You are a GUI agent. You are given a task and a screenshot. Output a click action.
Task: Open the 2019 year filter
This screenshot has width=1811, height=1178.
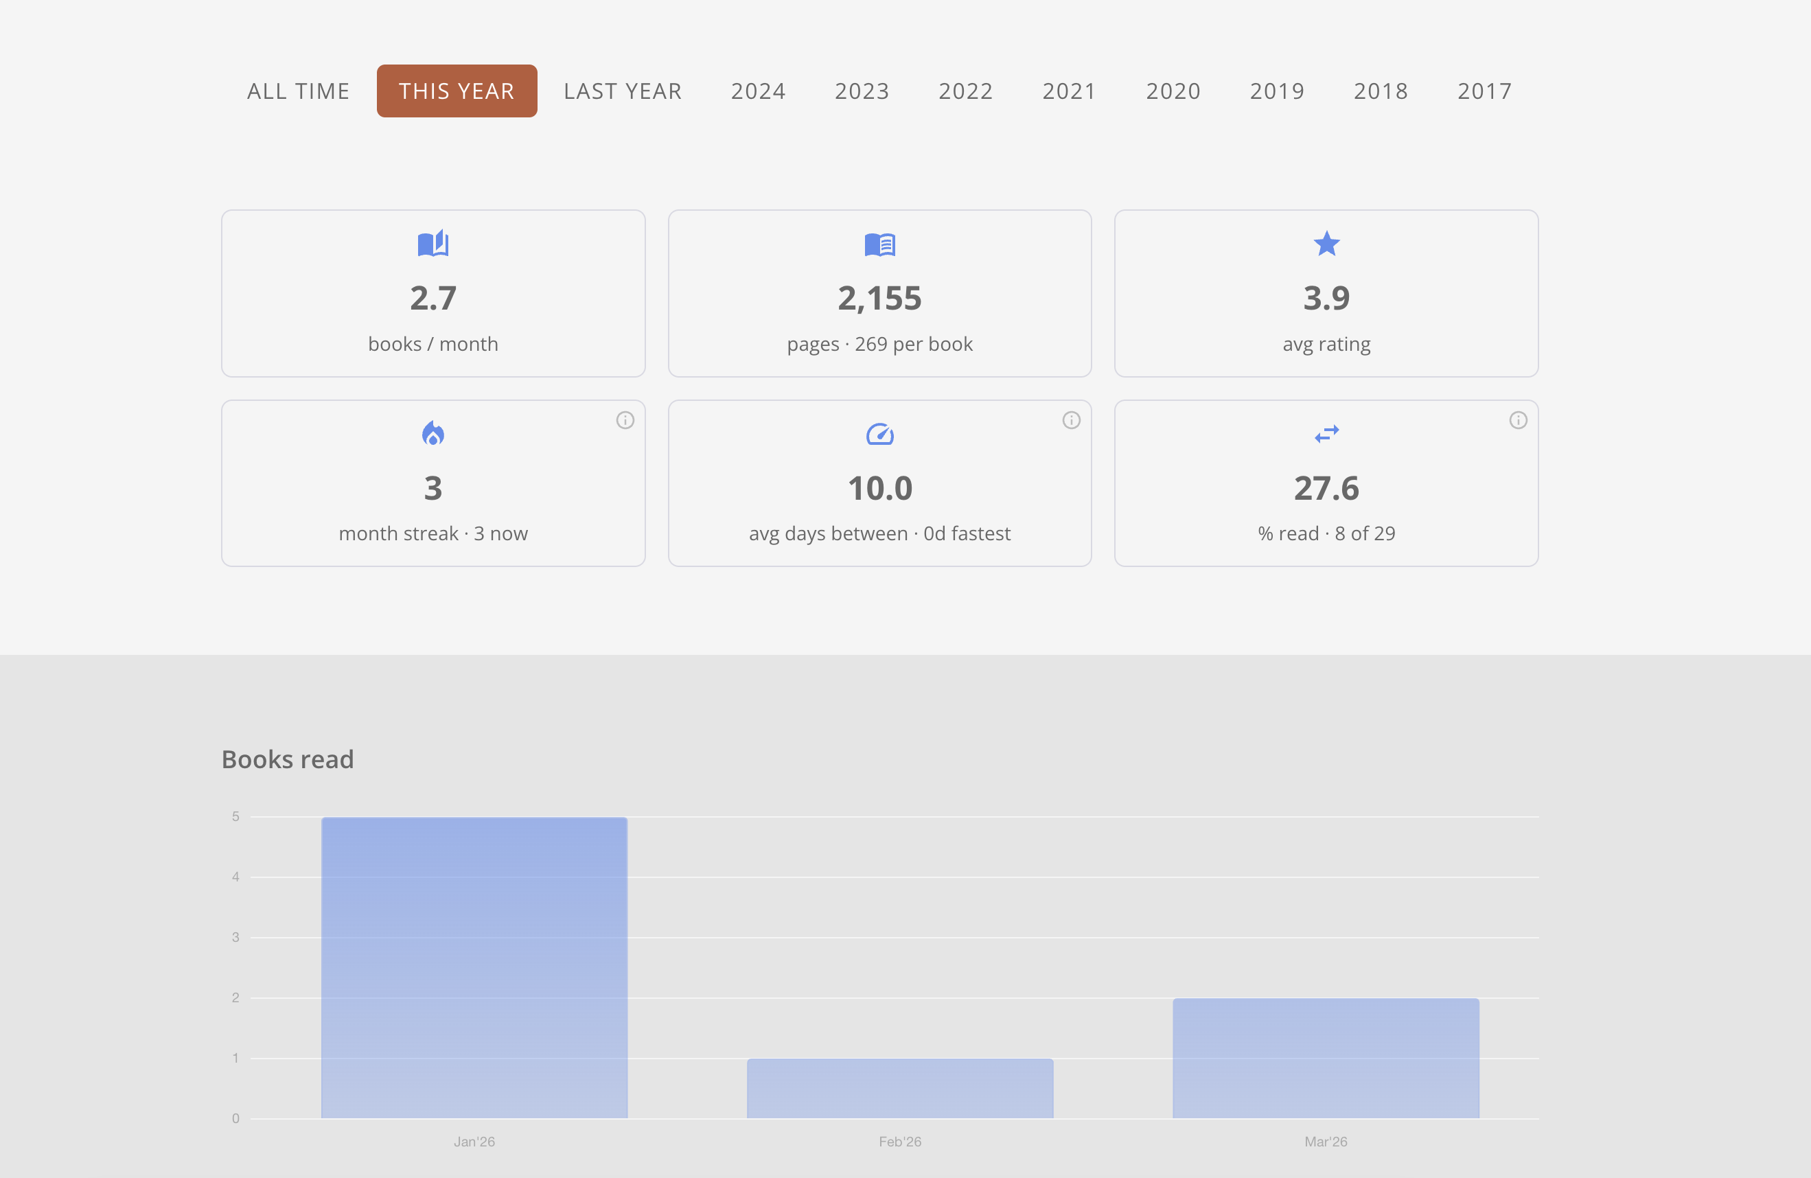point(1276,91)
